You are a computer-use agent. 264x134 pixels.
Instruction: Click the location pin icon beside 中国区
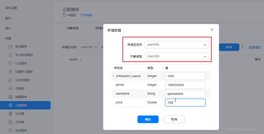coord(64,15)
